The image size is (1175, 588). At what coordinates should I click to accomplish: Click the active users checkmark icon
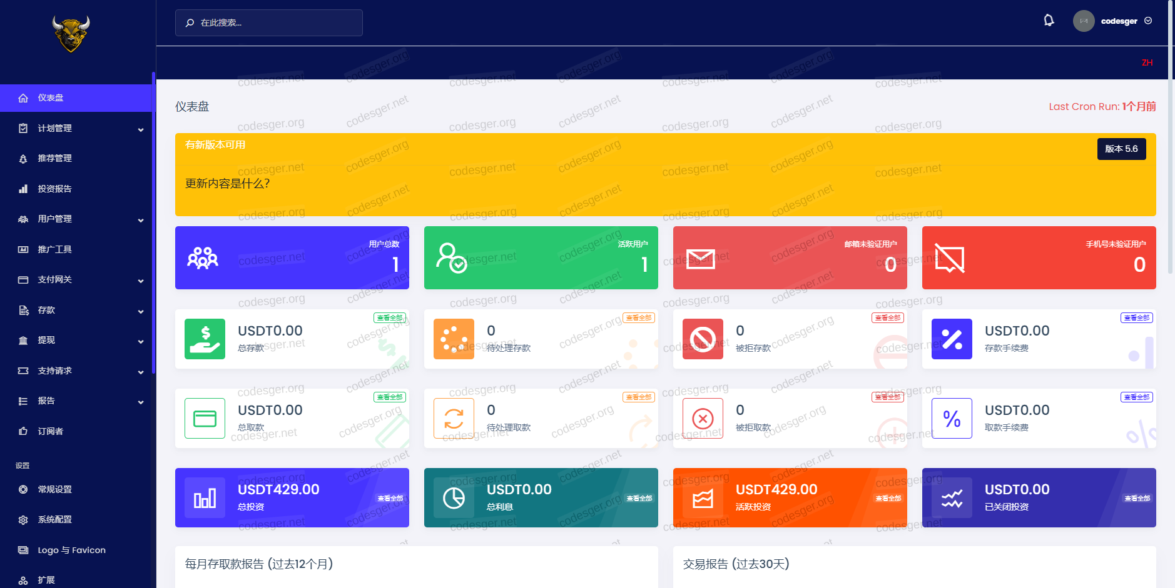[451, 258]
